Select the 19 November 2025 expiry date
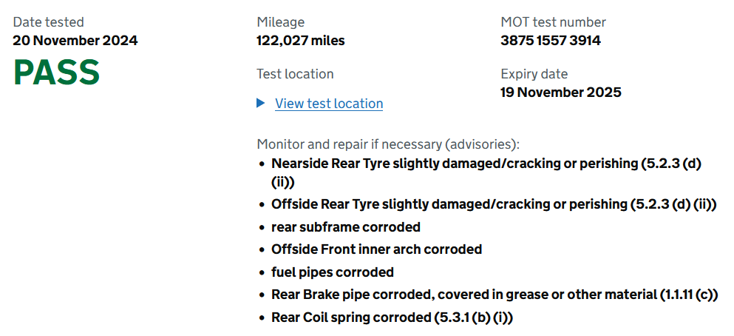The height and width of the screenshot is (336, 734). 561,93
